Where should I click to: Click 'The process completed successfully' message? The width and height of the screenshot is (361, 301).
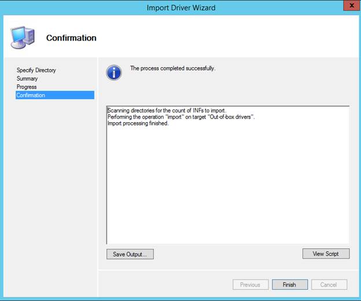click(x=172, y=68)
